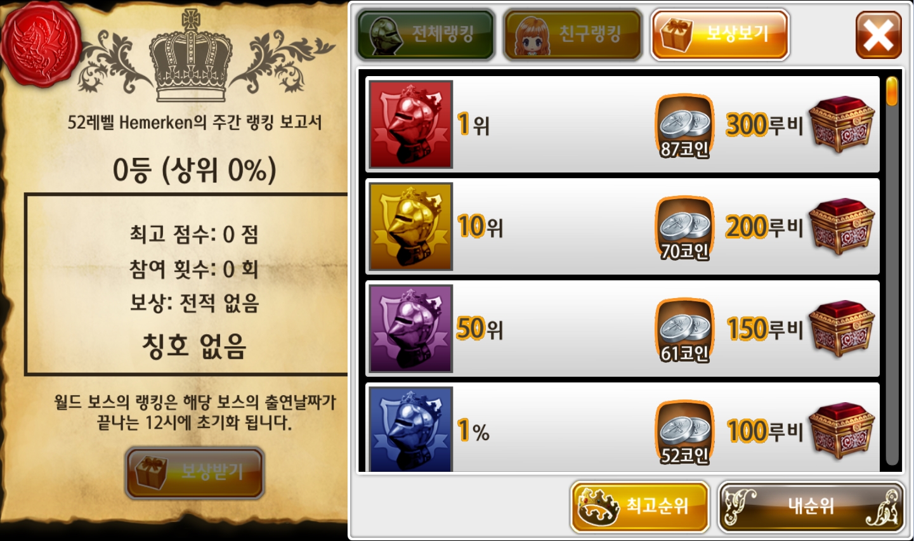914x541 pixels.
Task: Click the 내순위 button
Action: [x=811, y=506]
